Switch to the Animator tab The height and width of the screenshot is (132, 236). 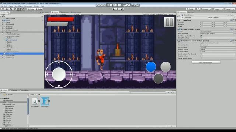click(x=65, y=12)
